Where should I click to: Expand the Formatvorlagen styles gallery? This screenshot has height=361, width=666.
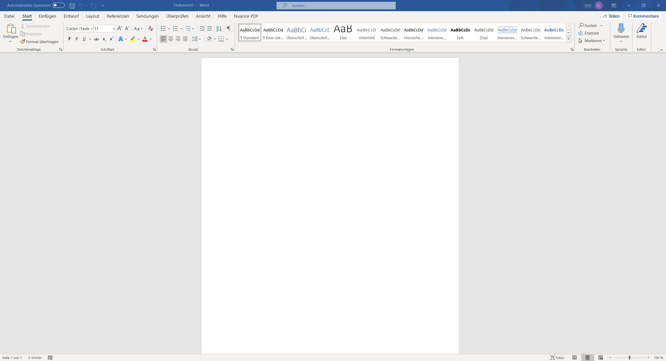click(x=568, y=39)
